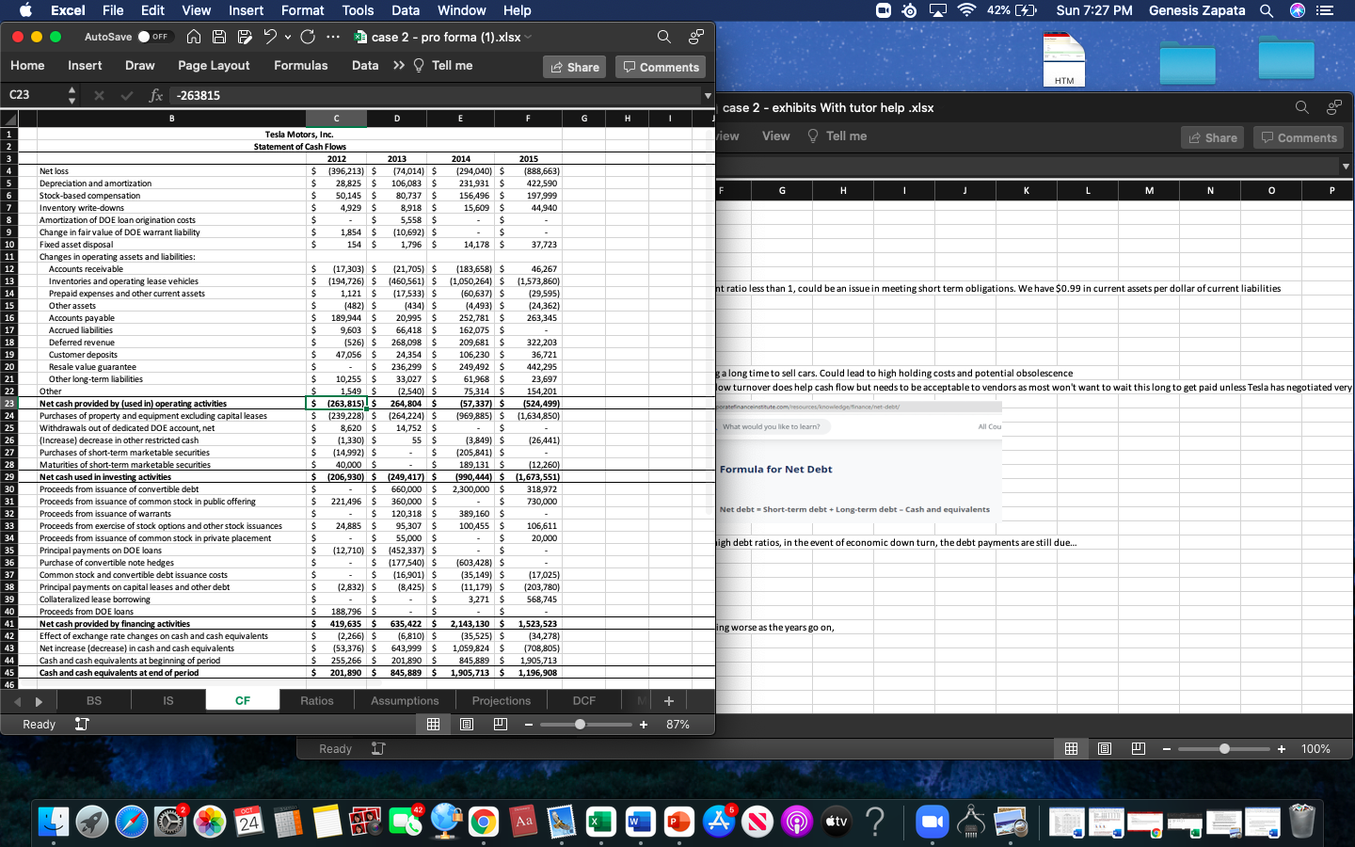The image size is (1355, 847).
Task: Open the search magnifier in the workbook window
Action: tap(663, 36)
